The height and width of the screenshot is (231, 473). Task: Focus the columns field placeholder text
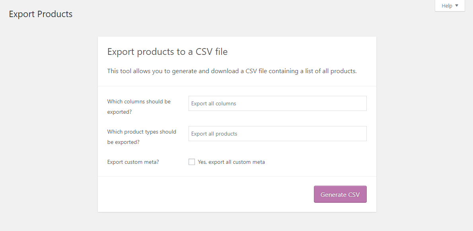(214, 103)
